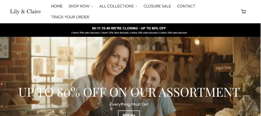Image resolution: width=261 pixels, height=116 pixels.
Task: Click the Lily & Claire logo
Action: tap(25, 12)
